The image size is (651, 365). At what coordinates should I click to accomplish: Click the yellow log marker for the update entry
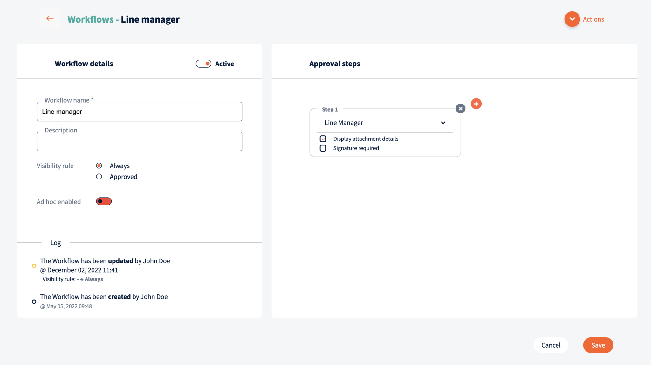pos(34,266)
